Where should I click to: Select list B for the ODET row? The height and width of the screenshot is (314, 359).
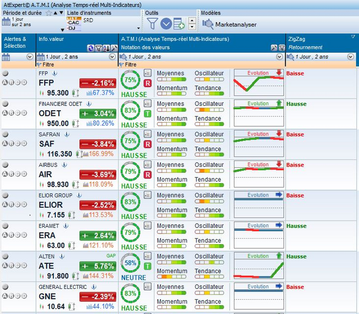(11, 113)
